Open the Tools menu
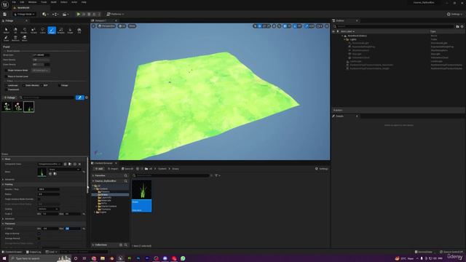The height and width of the screenshot is (262, 466). tap(44, 2)
